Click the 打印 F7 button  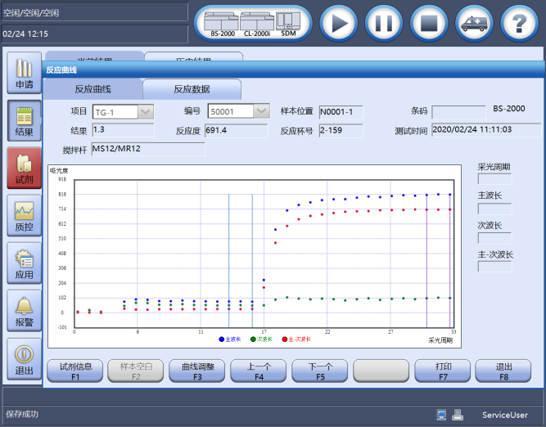click(x=443, y=371)
